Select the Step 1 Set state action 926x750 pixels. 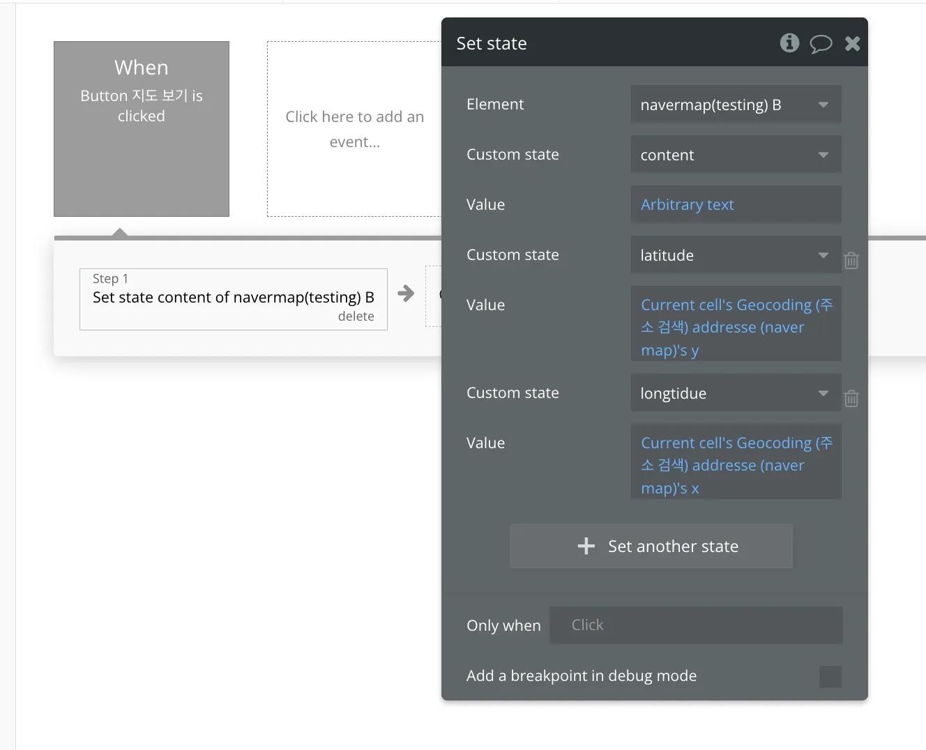click(x=233, y=298)
